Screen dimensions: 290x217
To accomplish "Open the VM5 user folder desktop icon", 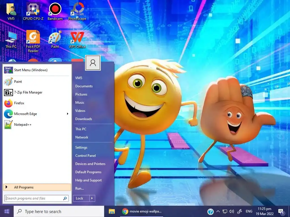I will point(11,11).
